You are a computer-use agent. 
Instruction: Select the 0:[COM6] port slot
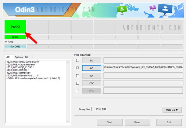[15, 46]
